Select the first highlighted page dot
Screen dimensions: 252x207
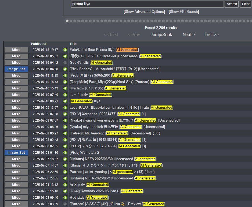coord(67,21)
